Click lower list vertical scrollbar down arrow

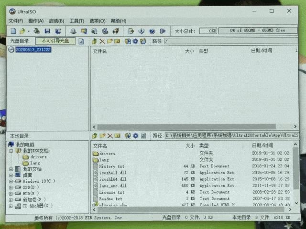click(296, 203)
